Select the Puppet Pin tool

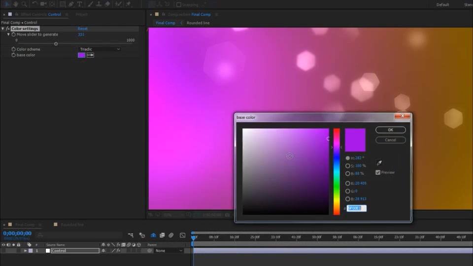point(129,4)
